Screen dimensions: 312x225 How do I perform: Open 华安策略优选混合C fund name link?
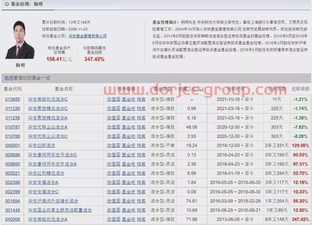click(48, 99)
